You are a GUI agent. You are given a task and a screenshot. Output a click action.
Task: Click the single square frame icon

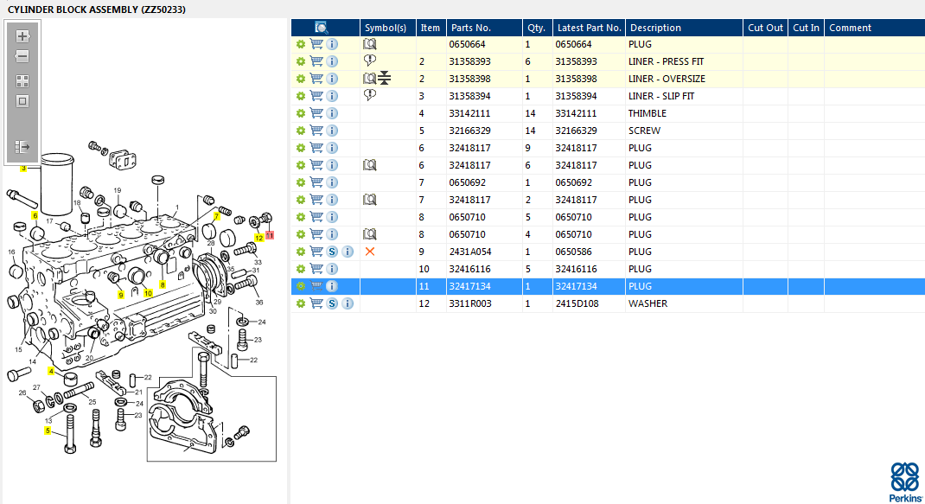point(22,101)
